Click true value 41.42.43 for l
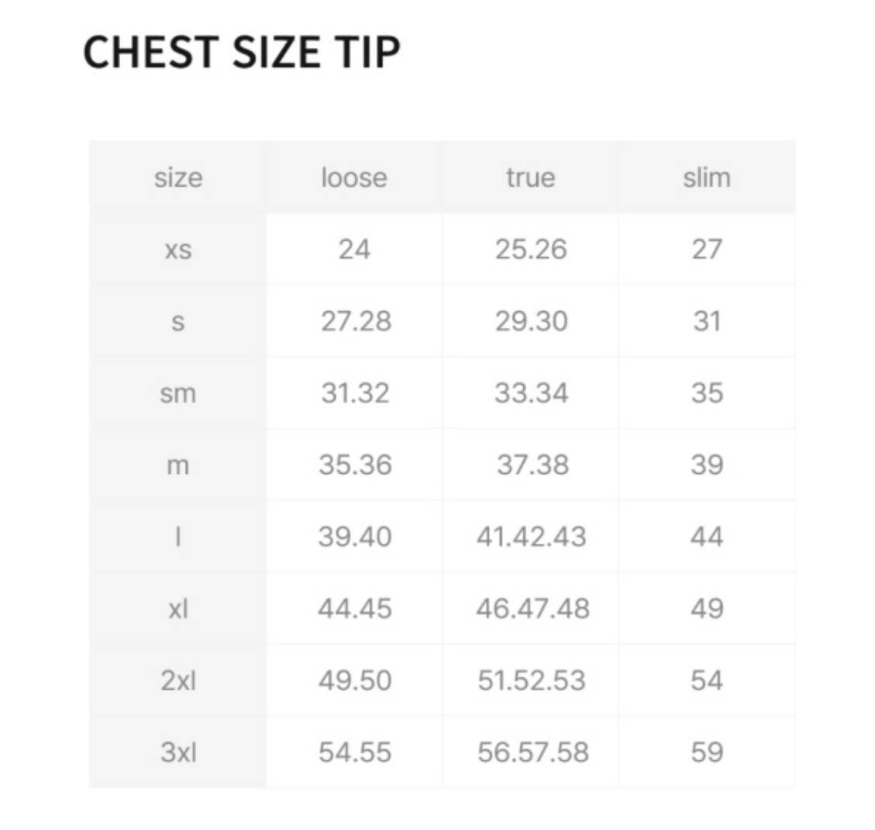The image size is (875, 830). [x=532, y=537]
